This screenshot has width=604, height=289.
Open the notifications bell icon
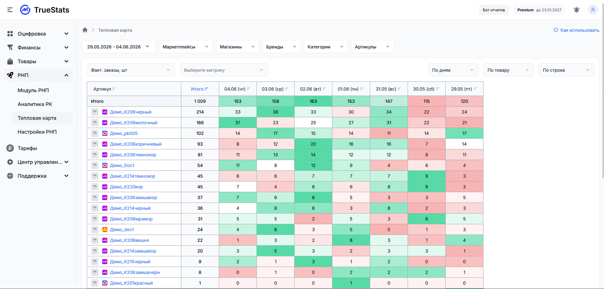tap(577, 10)
